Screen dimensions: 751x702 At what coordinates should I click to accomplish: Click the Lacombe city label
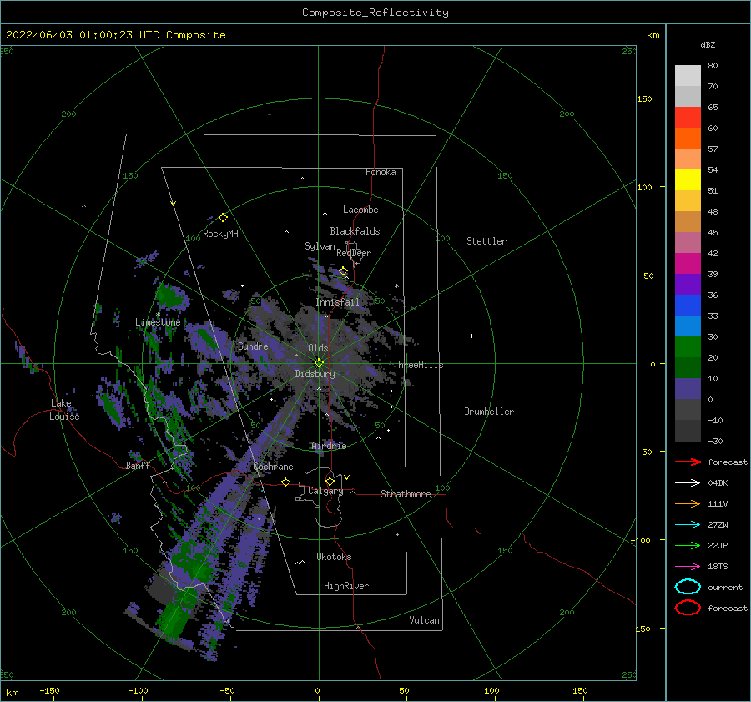[360, 210]
